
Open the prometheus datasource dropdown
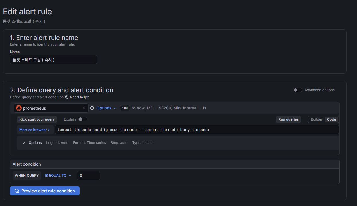coord(51,108)
